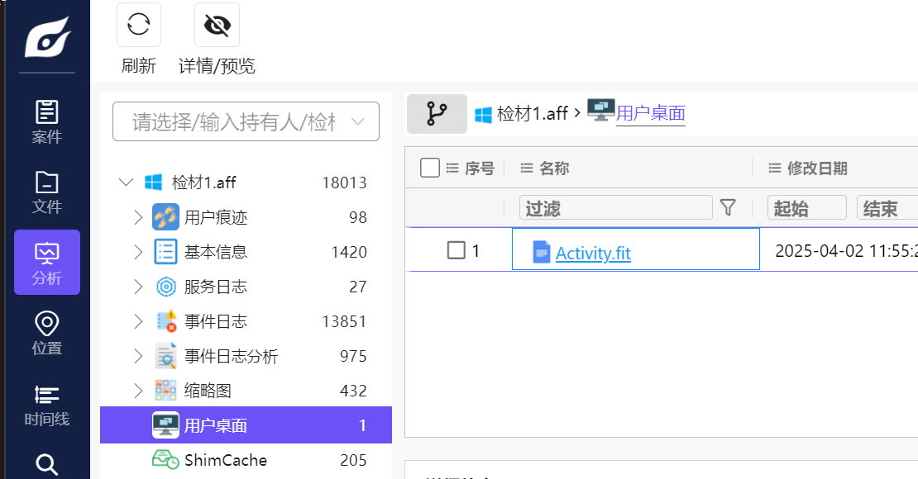Check the select-all checkbox in table header
Viewport: 918px width, 479px height.
click(x=430, y=168)
